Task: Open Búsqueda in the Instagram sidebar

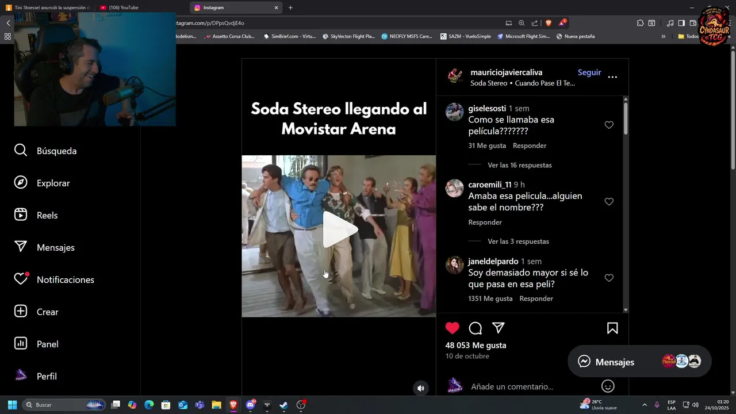Action: pyautogui.click(x=45, y=151)
